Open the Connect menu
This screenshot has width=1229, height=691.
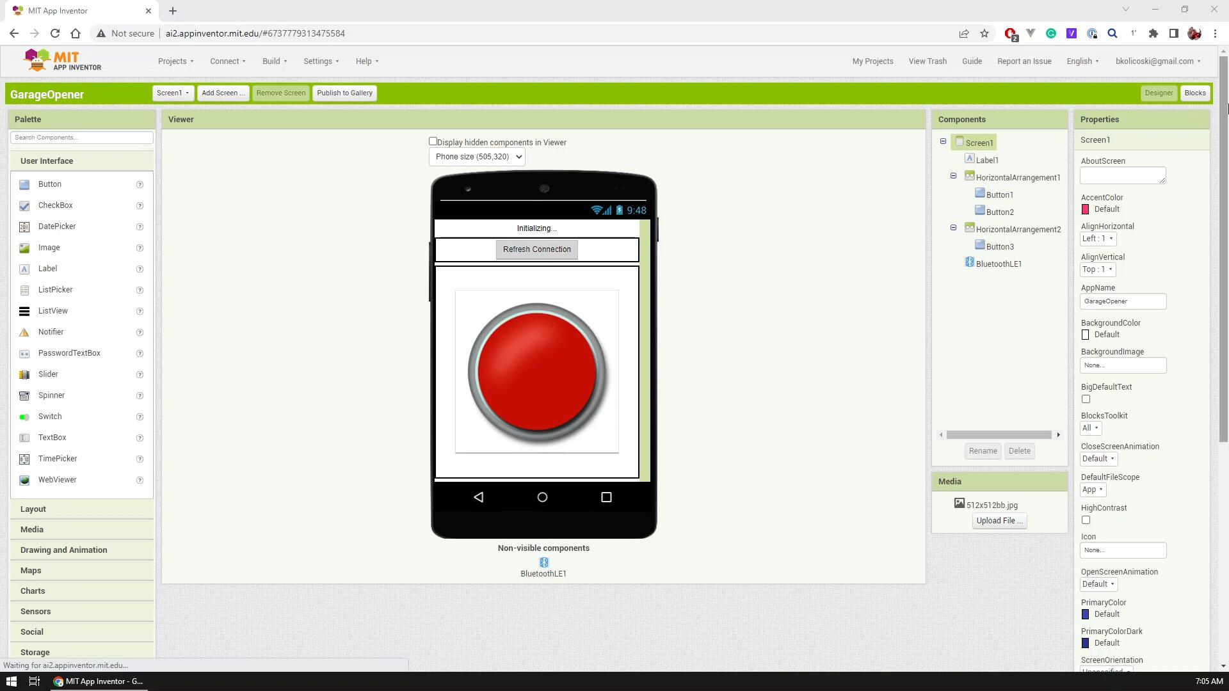tap(227, 61)
